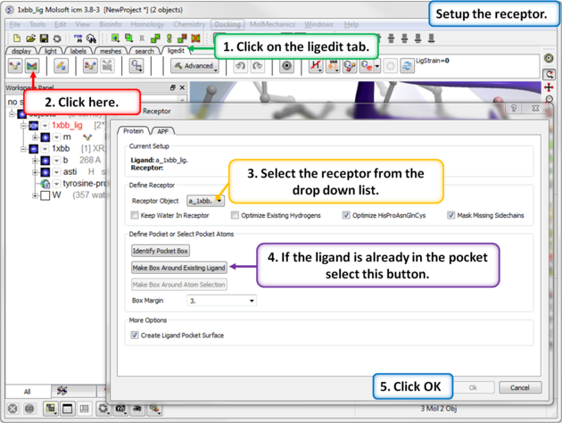The image size is (562, 423).
Task: Enable Keep Water In Receptor checkbox
Action: (x=136, y=215)
